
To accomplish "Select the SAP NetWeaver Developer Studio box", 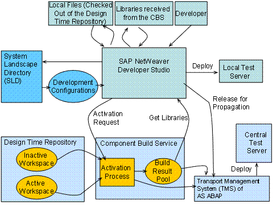I will click(144, 73).
